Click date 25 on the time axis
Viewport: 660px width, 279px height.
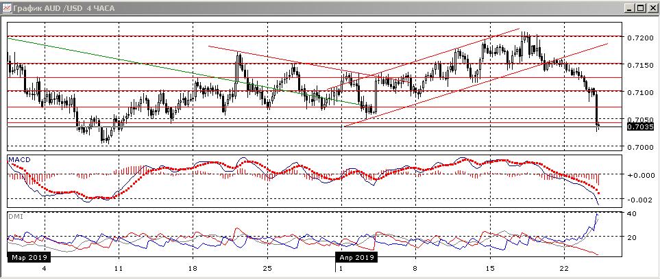coord(267,268)
